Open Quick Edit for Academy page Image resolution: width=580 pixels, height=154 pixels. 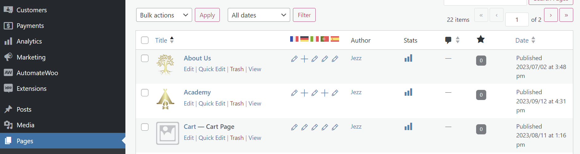click(x=212, y=104)
